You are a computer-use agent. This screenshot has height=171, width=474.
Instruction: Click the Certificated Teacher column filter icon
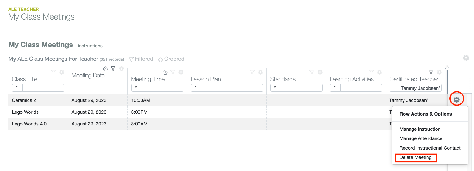(x=431, y=72)
